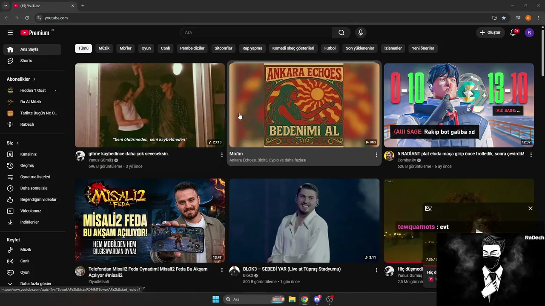The image size is (545, 306).
Task: Play the BLOK3 SEBEBİ YAR thumbnail
Action: click(x=304, y=221)
